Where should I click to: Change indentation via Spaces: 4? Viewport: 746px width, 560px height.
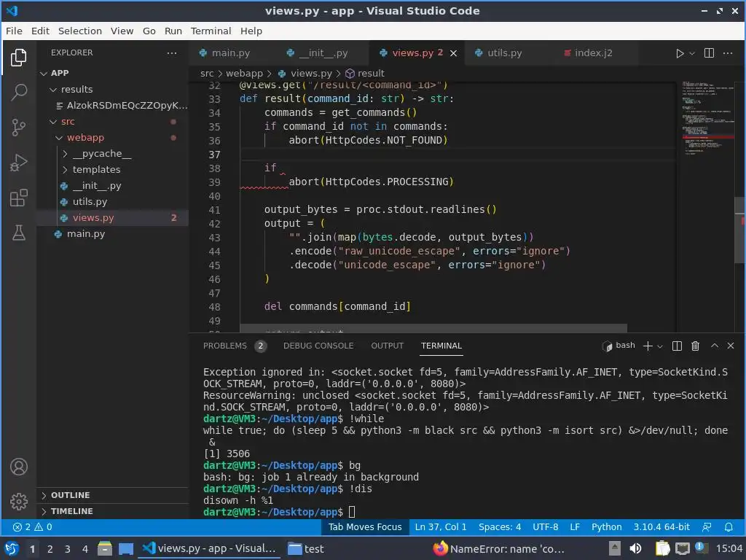point(500,527)
